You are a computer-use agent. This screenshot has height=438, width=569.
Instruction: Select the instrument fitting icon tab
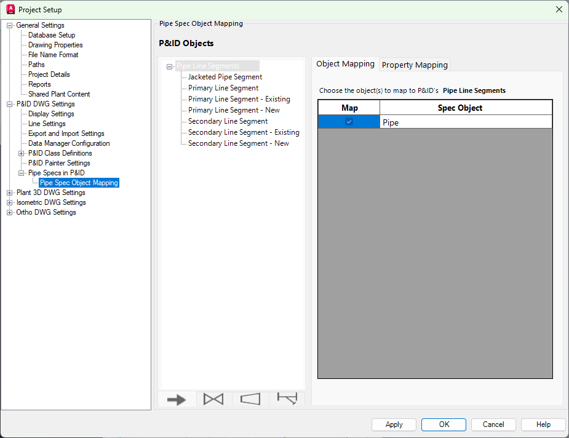(287, 399)
